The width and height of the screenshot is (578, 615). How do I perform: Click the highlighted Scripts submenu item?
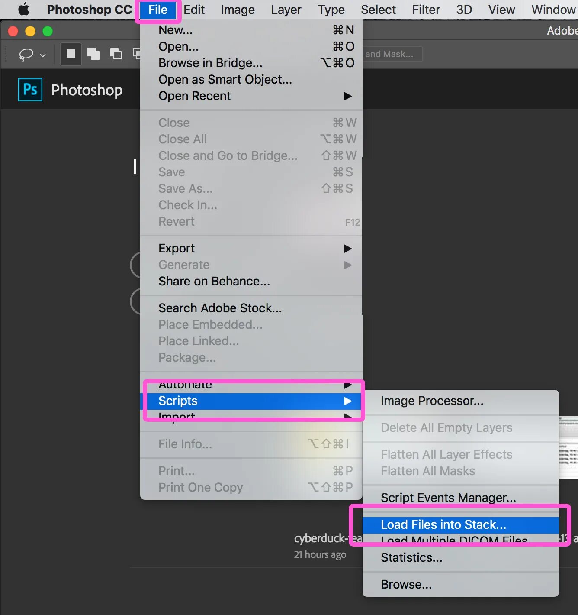pyautogui.click(x=251, y=401)
